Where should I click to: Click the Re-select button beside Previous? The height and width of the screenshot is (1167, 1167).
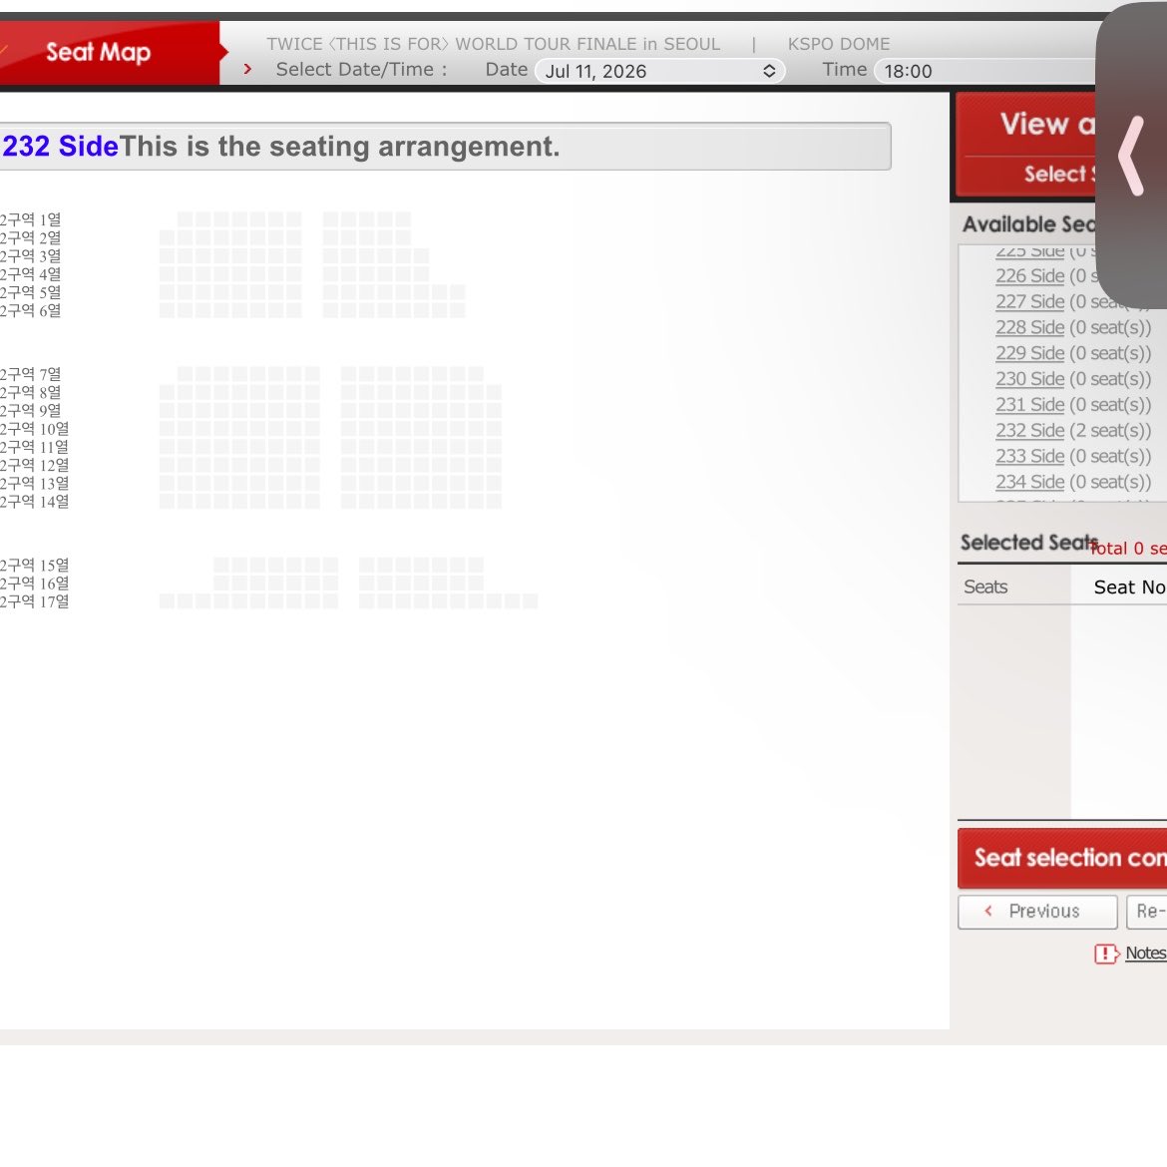[1147, 911]
